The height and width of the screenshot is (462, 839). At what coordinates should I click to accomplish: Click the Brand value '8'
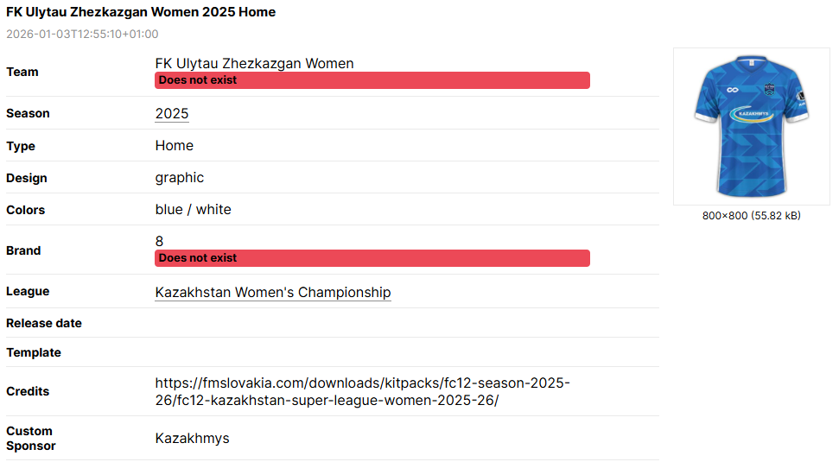click(160, 242)
